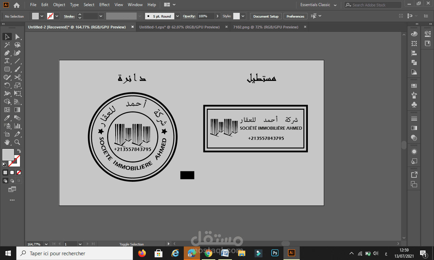Open the zoom level dropdown 164,77%
Viewport: 434px width, 260px height.
(x=46, y=244)
